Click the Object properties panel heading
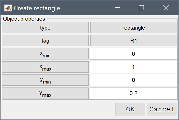This screenshot has width=179, height=120. tap(24, 19)
